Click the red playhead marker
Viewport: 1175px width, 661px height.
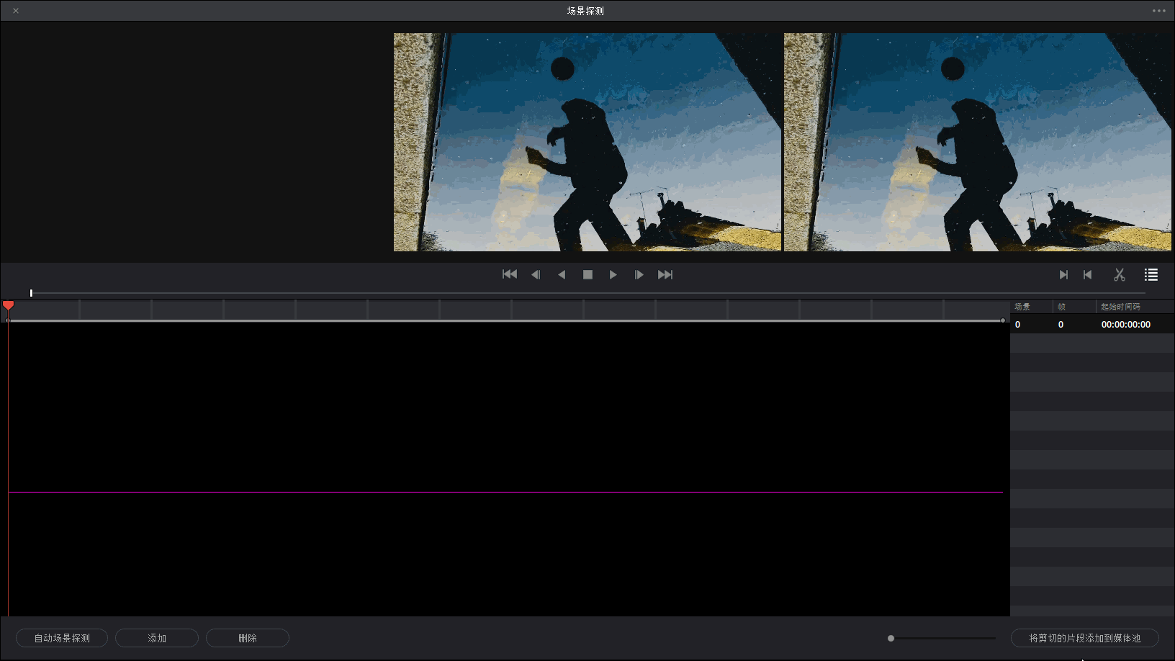pyautogui.click(x=9, y=306)
